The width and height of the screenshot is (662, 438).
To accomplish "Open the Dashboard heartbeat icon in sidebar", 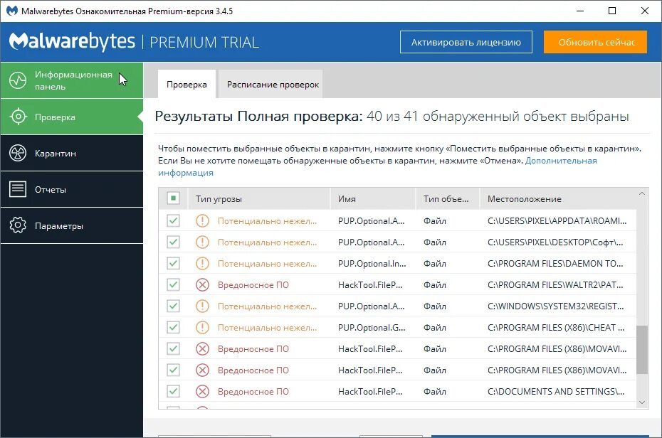I will pyautogui.click(x=18, y=80).
